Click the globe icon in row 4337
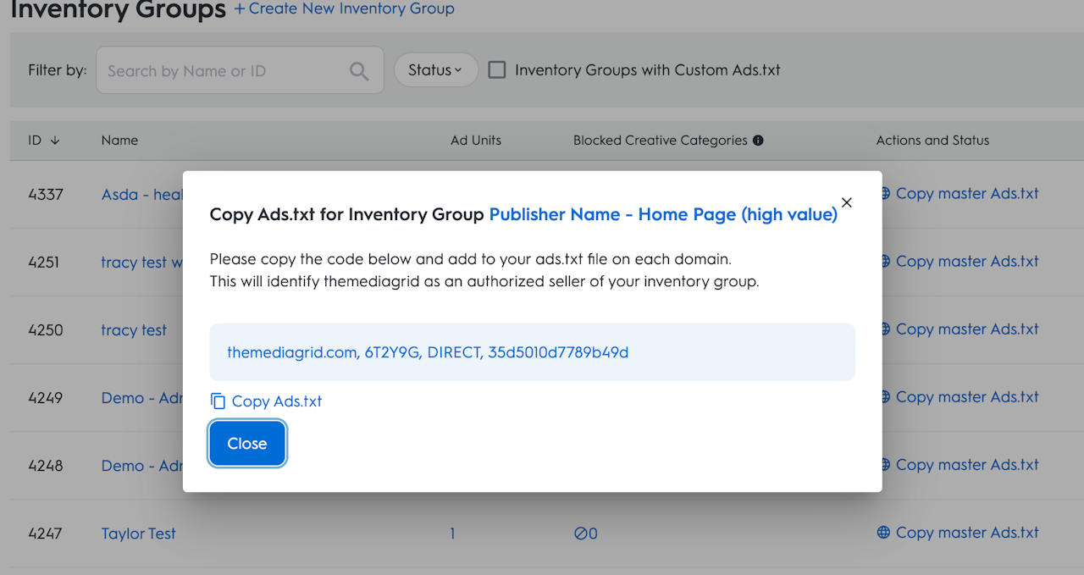The width and height of the screenshot is (1084, 575). coord(885,194)
